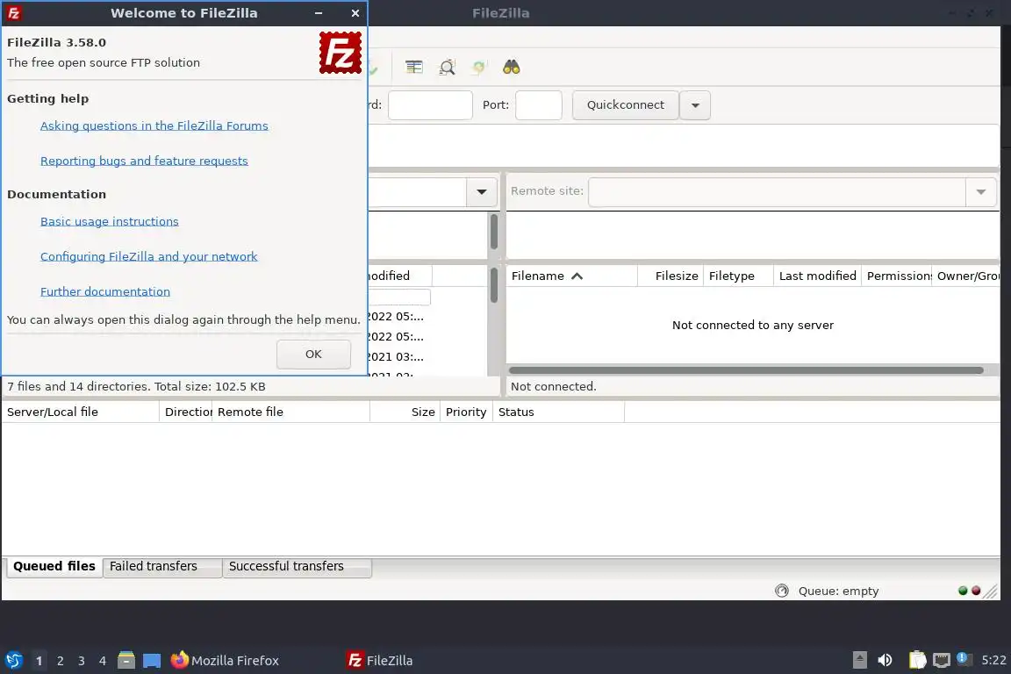Click the green indicator light in status bar

[963, 590]
